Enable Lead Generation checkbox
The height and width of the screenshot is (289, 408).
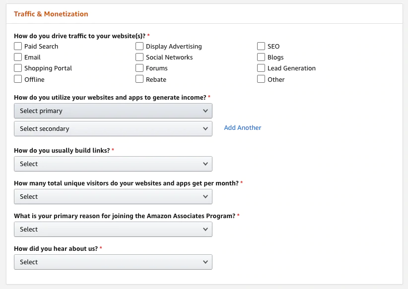tap(261, 68)
